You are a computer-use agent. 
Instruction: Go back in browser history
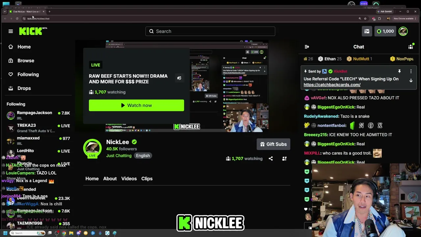(5, 18)
